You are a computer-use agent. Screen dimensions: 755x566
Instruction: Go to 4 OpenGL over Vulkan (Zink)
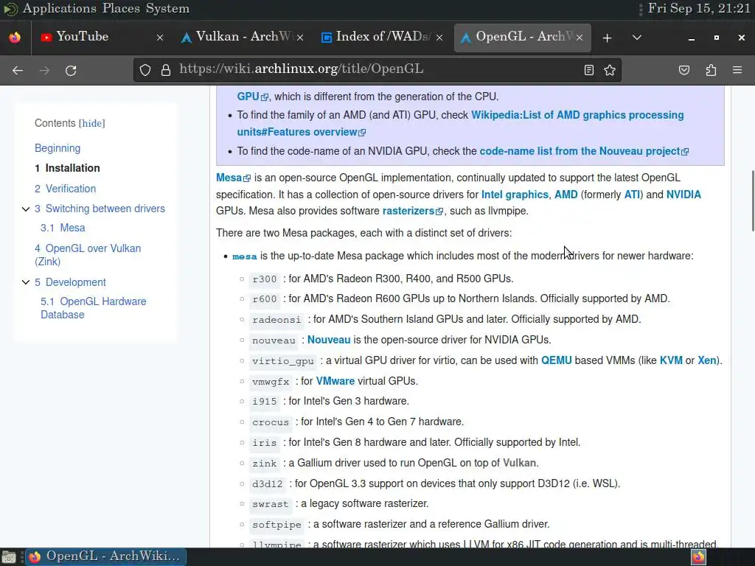pyautogui.click(x=88, y=254)
